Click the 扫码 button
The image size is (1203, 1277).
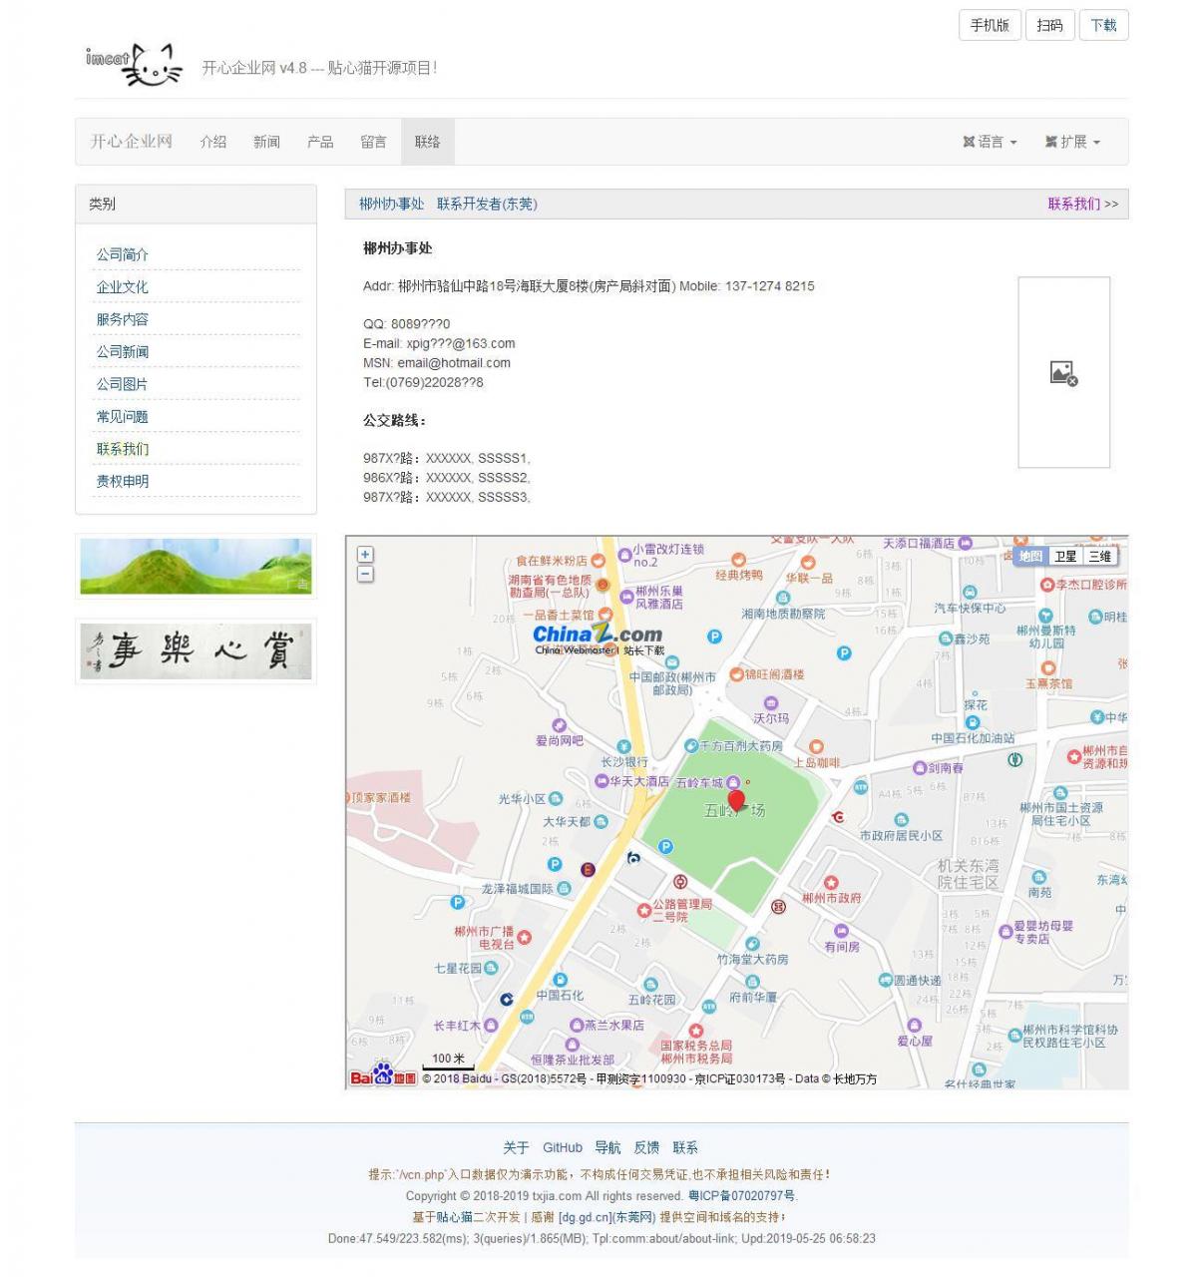coord(1049,25)
